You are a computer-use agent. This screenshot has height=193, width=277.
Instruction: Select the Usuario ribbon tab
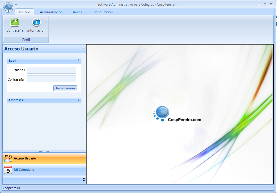coord(25,12)
